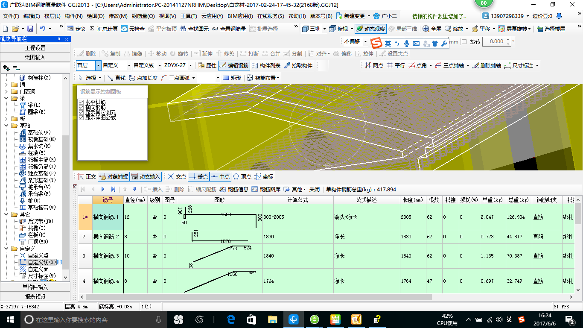583x328 pixels.
Task: Open the 构件(N) menu
Action: pyautogui.click(x=74, y=16)
